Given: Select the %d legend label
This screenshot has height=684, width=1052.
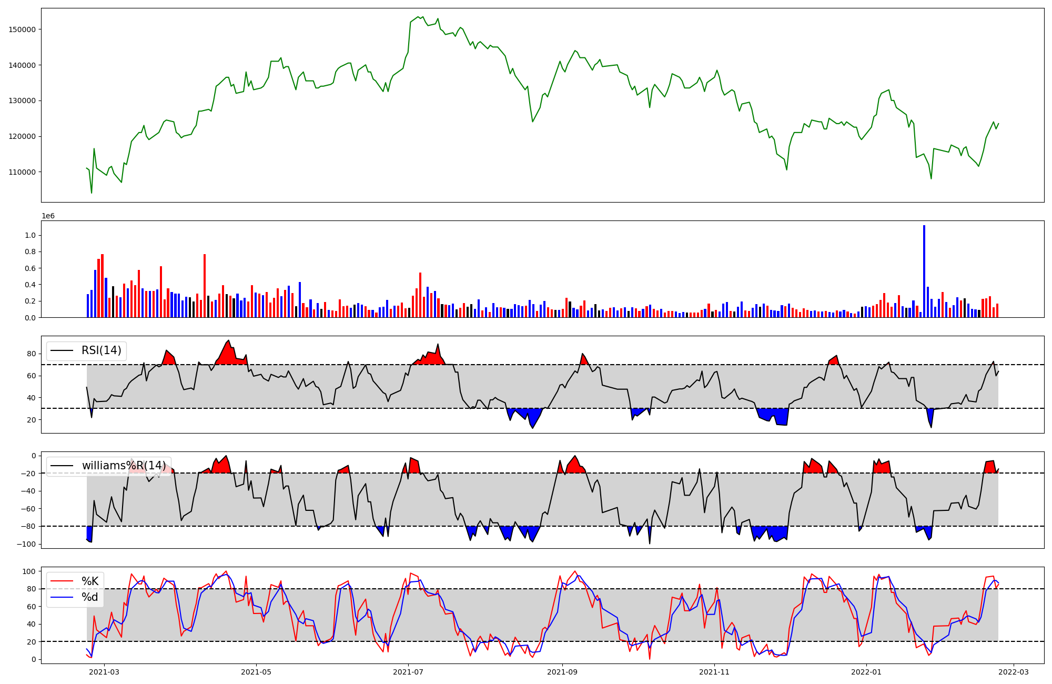Looking at the screenshot, I should [90, 597].
